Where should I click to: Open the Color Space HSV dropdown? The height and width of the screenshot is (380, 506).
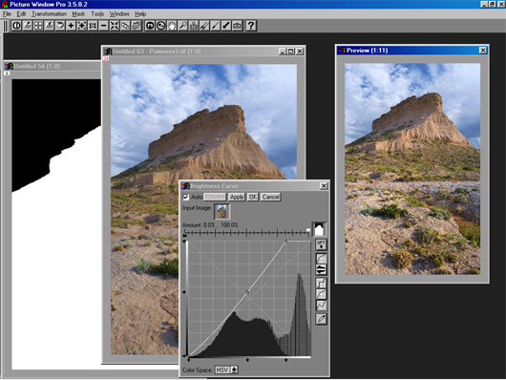pyautogui.click(x=234, y=370)
